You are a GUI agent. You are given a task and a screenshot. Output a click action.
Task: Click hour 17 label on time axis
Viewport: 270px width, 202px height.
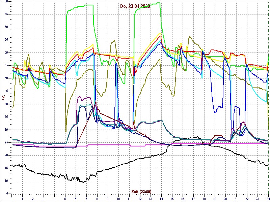pos(193,199)
